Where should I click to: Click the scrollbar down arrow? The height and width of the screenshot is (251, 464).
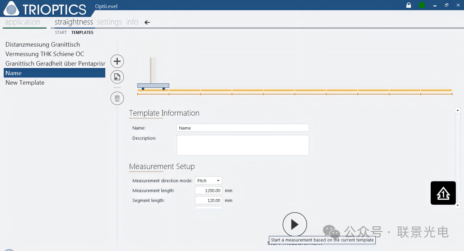458,205
